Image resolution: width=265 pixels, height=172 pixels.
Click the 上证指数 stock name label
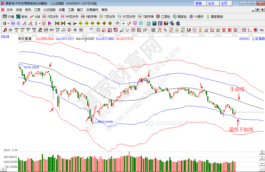[258, 39]
